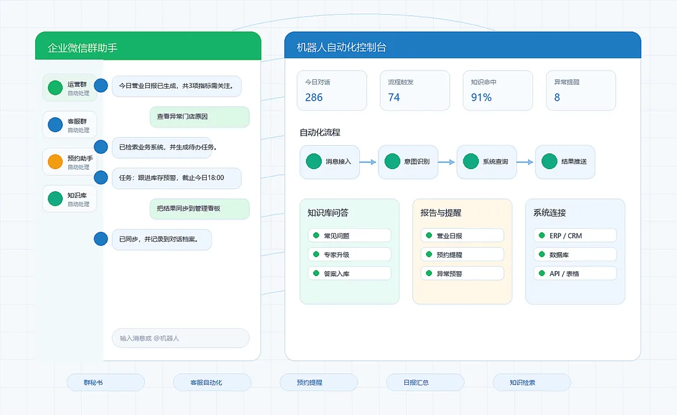Click the green dot next to 专家升级

pyautogui.click(x=316, y=254)
